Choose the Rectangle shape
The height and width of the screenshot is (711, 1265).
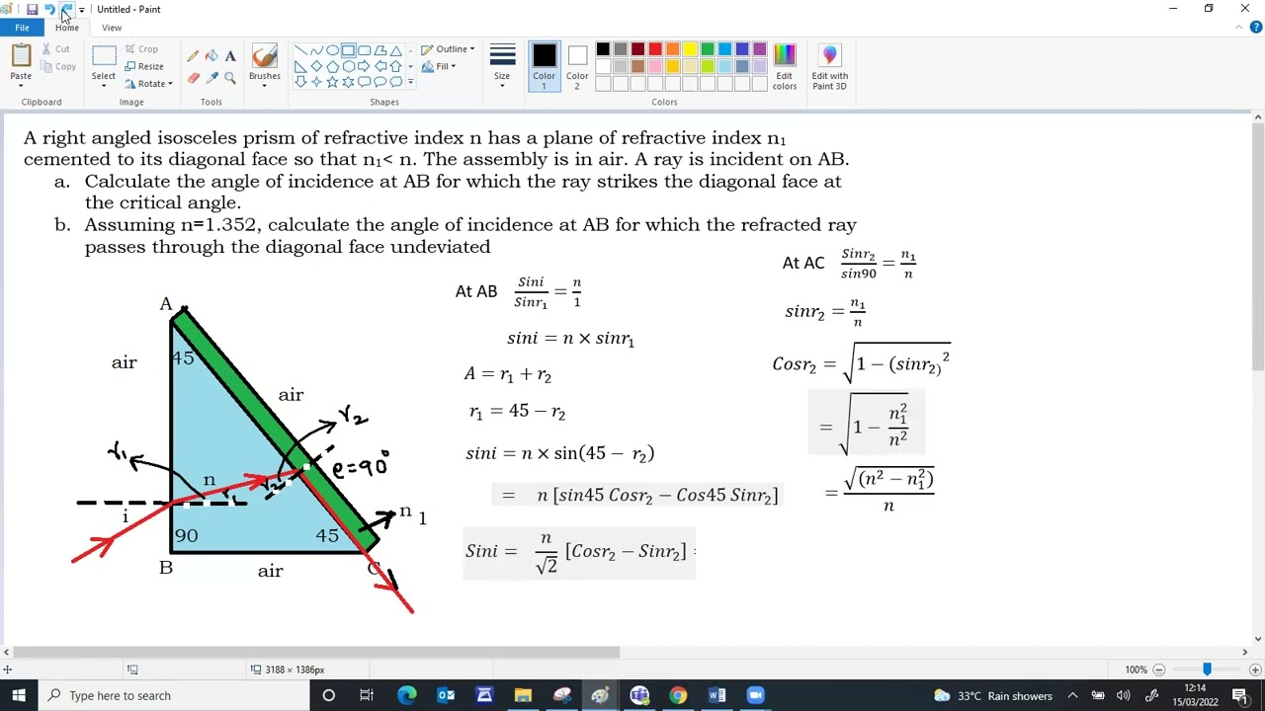(x=348, y=50)
